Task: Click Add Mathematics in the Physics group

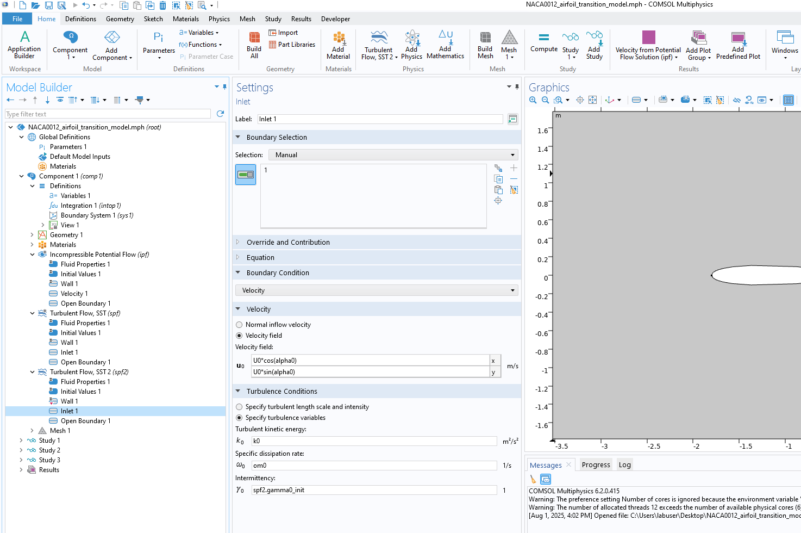Action: 445,44
